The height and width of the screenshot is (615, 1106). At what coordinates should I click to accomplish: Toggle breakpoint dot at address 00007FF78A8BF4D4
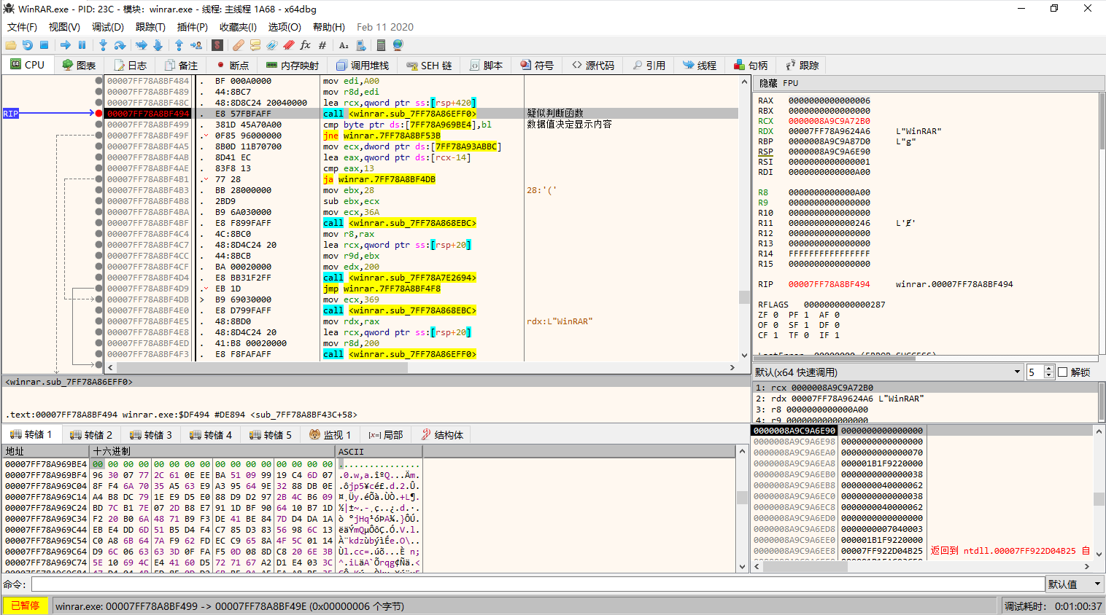pyautogui.click(x=98, y=278)
